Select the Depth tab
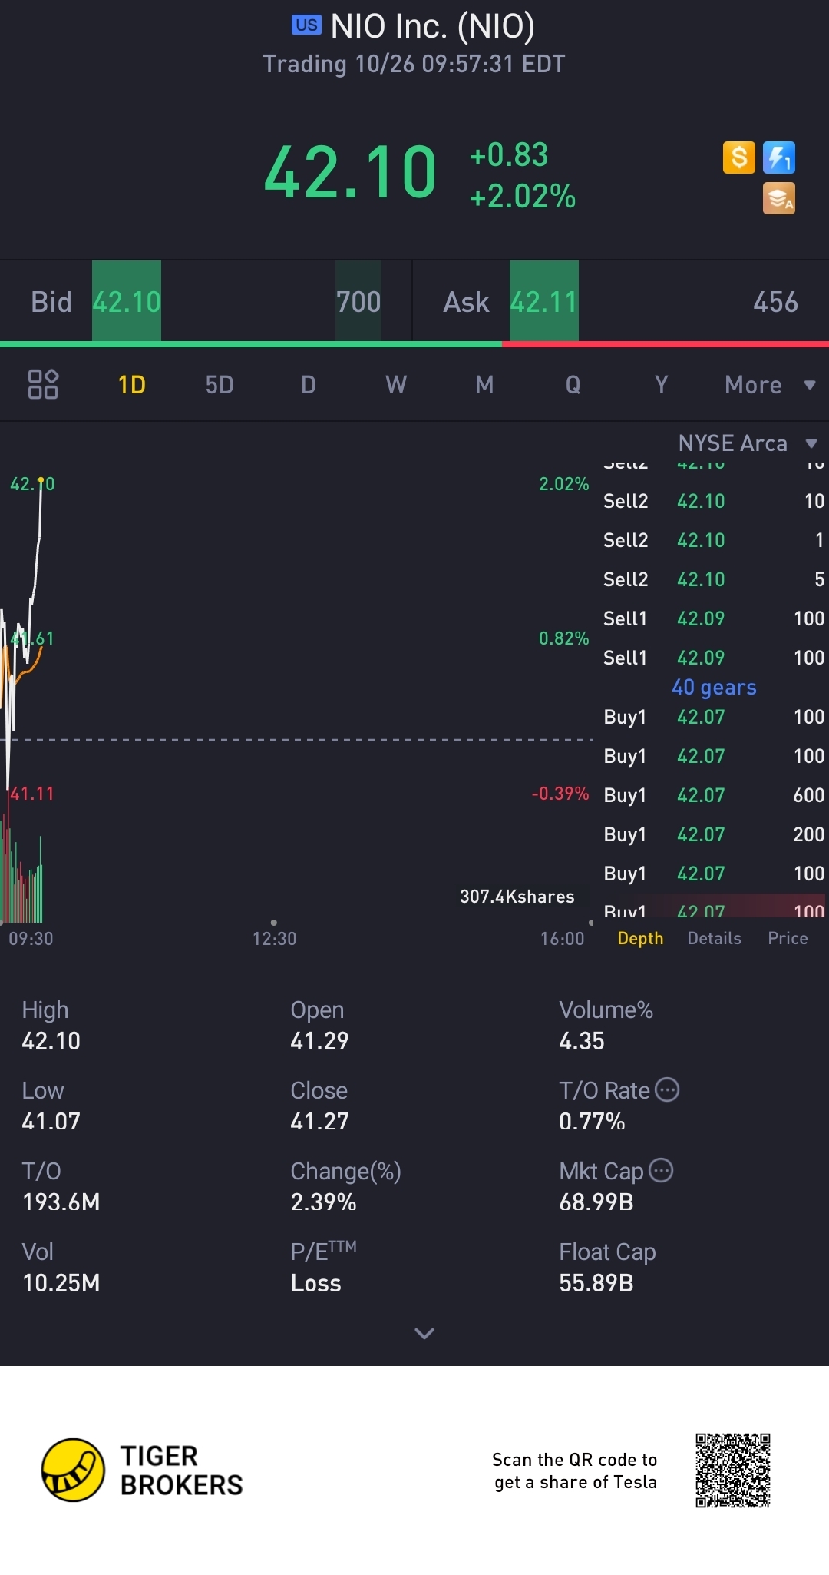Viewport: 829px width, 1575px height. [x=640, y=938]
